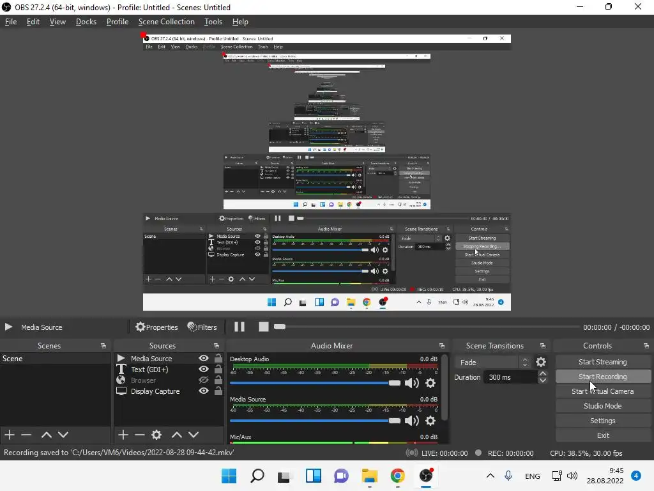Open the Profile menu

(118, 22)
